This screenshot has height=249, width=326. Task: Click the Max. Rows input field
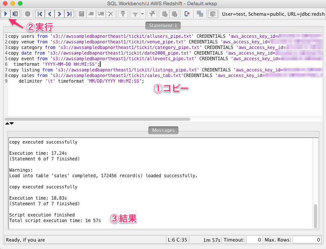pyautogui.click(x=307, y=240)
